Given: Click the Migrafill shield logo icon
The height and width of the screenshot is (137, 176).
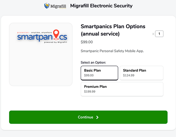Looking at the screenshot, I should 47,6.
